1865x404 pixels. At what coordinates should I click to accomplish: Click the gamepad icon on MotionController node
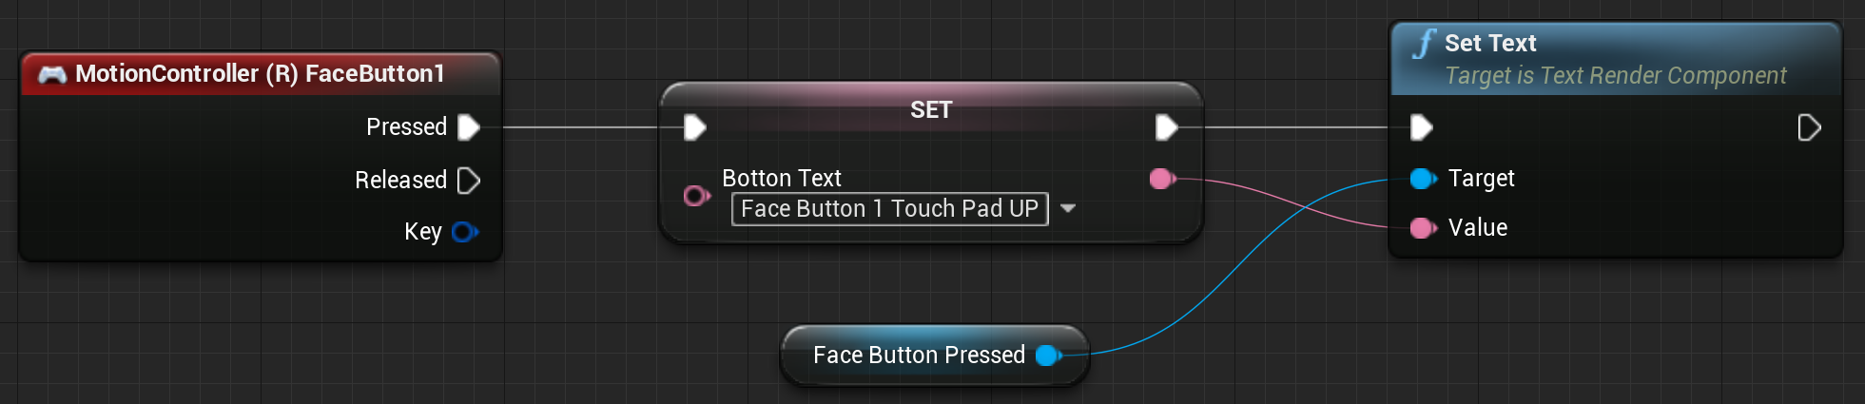[x=52, y=74]
